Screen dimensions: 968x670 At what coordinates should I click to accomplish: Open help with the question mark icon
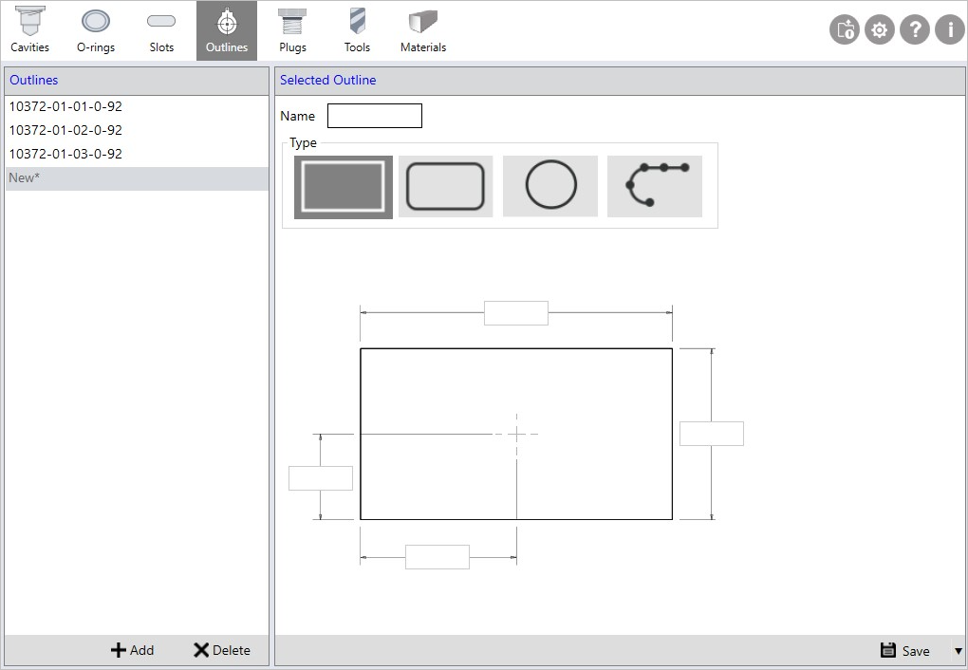[x=915, y=30]
